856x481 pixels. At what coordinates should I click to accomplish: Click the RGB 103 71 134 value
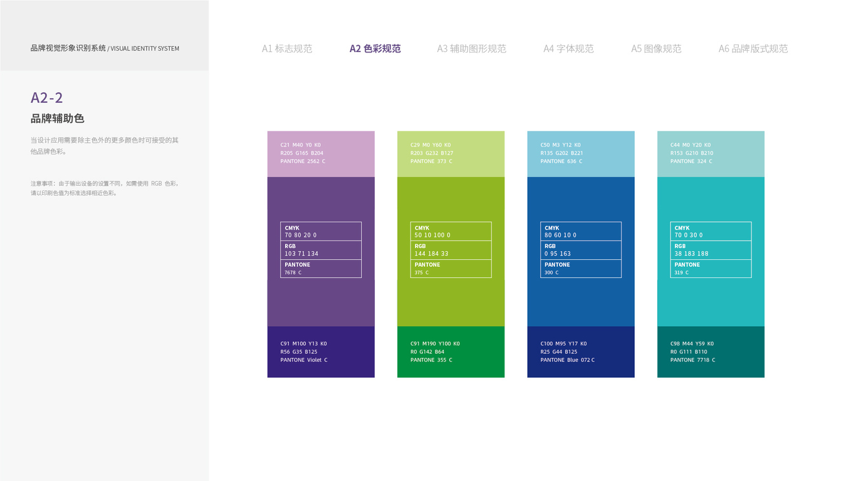pyautogui.click(x=301, y=254)
